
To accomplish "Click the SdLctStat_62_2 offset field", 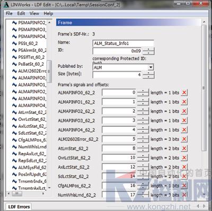I will 119,176.
